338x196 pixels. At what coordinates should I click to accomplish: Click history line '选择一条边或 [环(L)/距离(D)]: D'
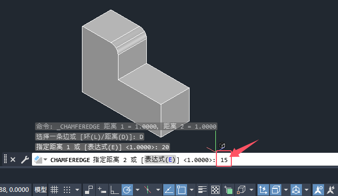(90, 137)
